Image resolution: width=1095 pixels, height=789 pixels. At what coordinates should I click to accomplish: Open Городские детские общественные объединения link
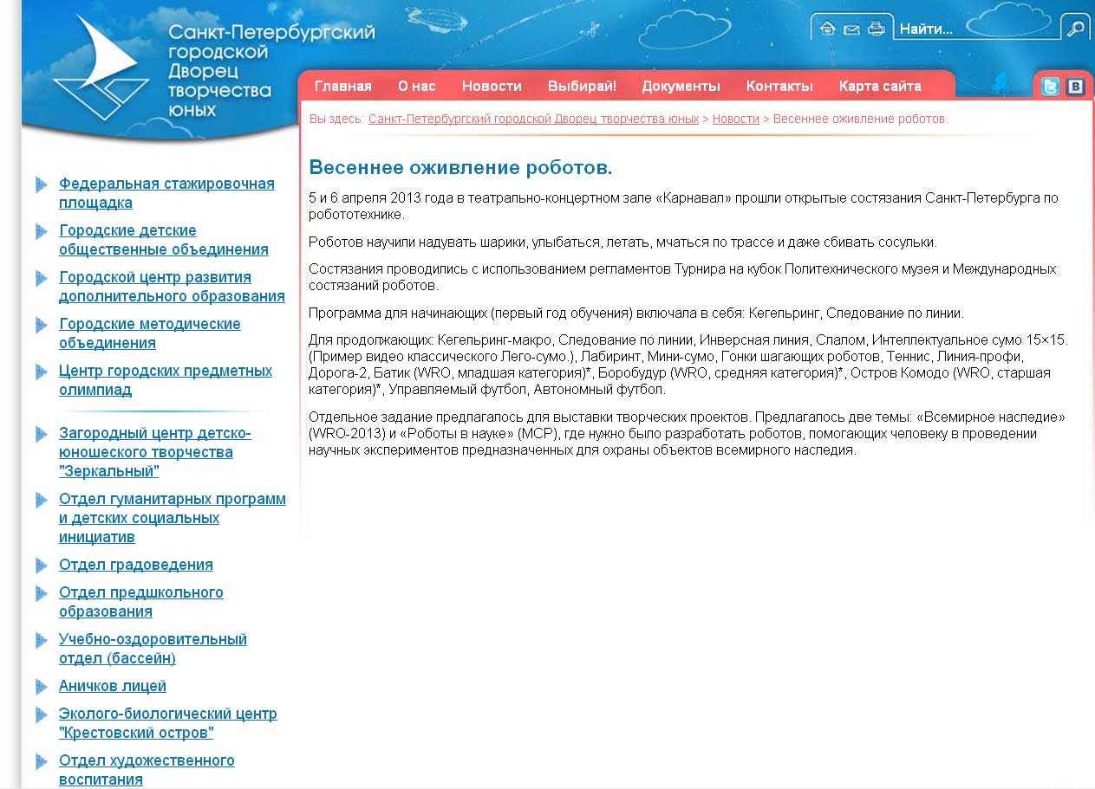coord(164,240)
